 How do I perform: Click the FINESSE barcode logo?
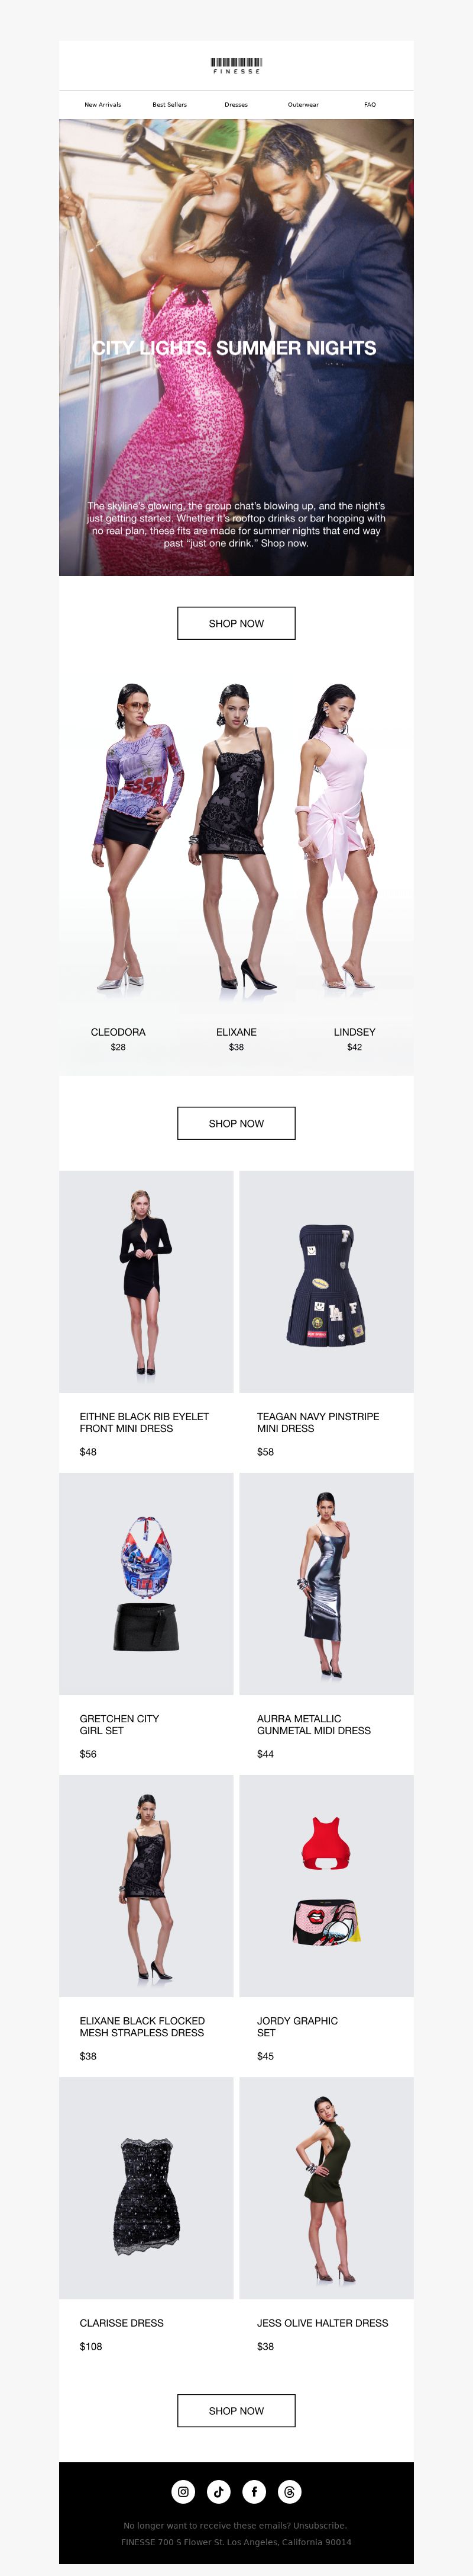tap(237, 66)
